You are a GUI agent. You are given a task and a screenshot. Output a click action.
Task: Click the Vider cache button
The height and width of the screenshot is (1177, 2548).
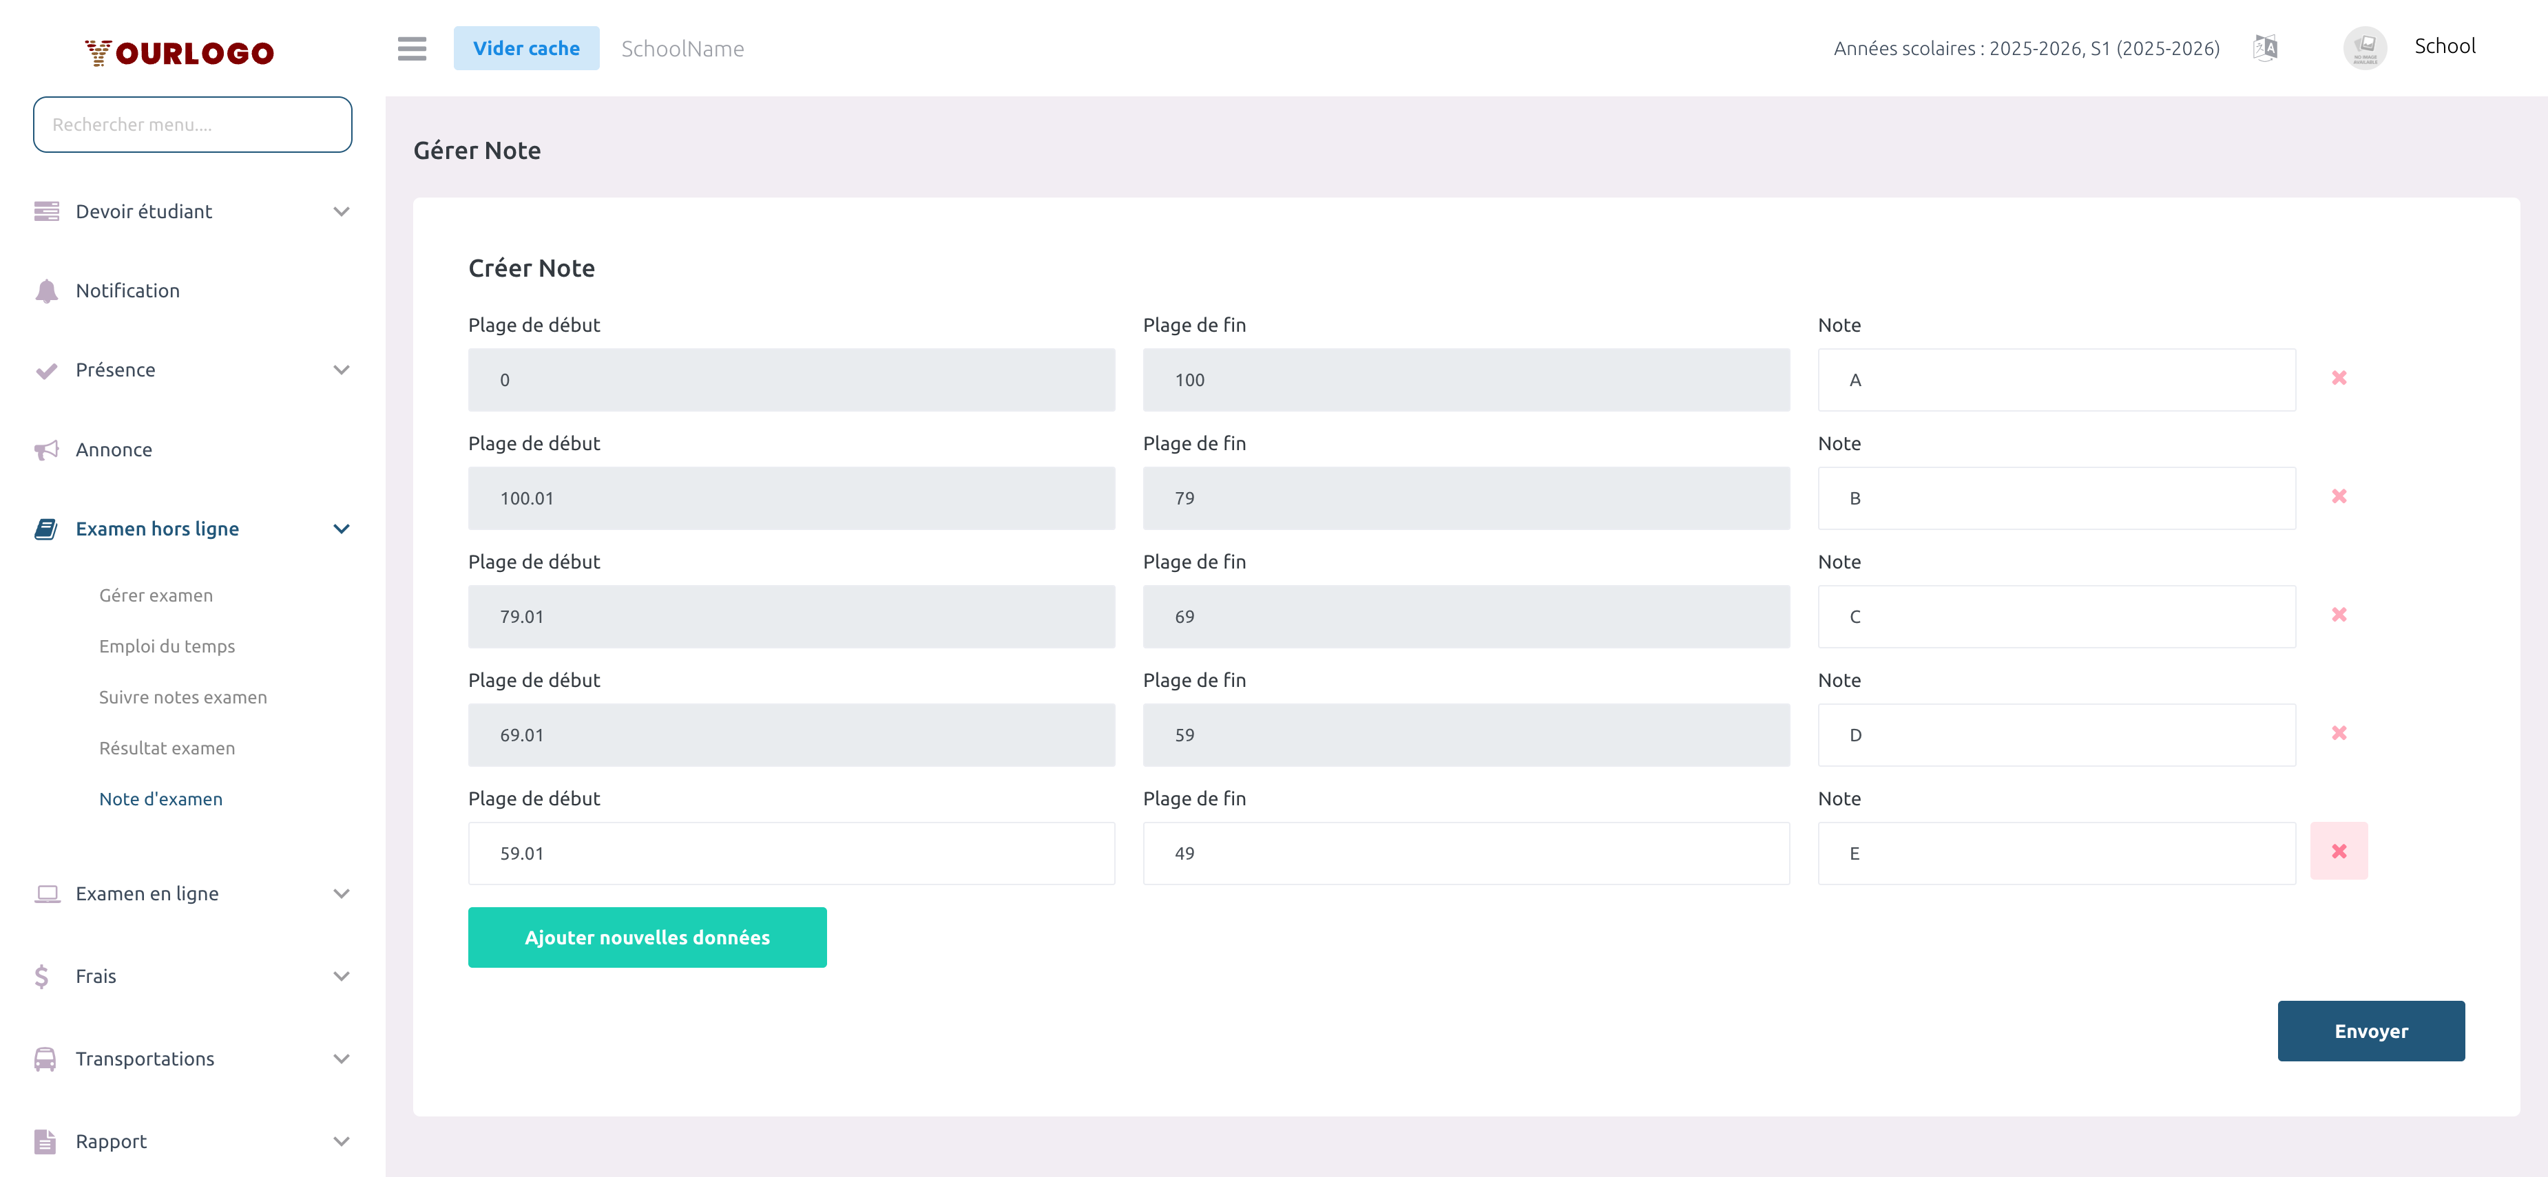(x=525, y=48)
